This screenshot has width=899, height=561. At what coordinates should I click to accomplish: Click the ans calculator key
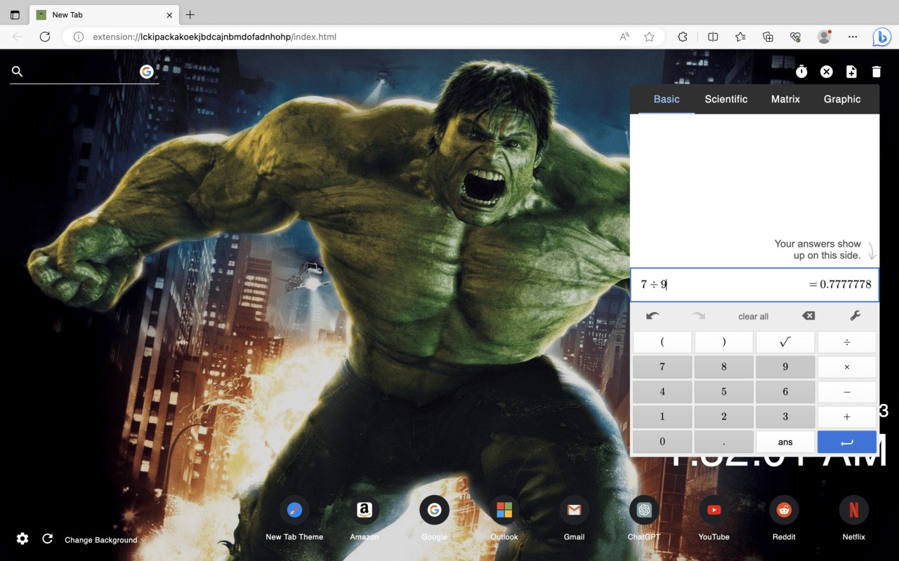[785, 442]
